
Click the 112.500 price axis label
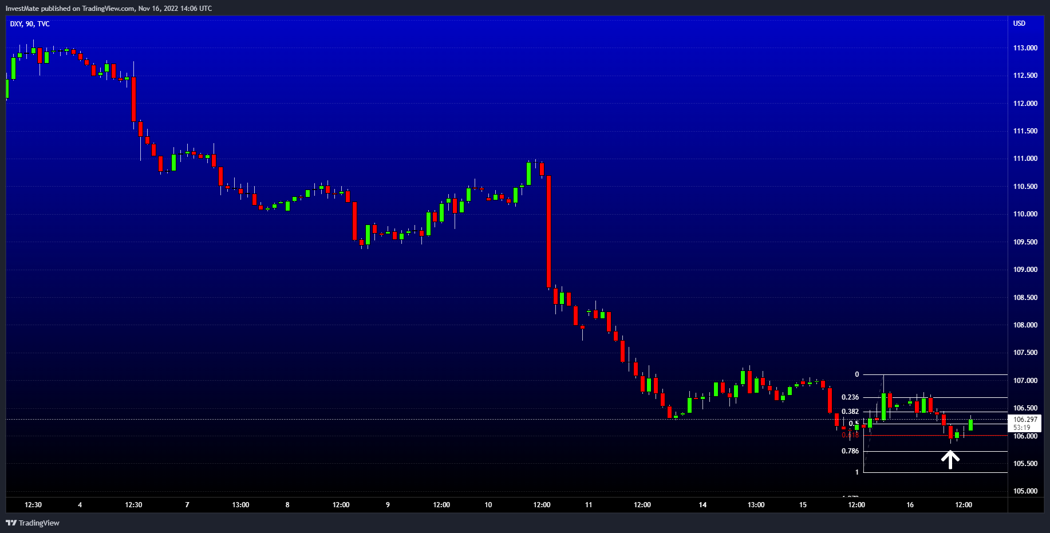(1025, 76)
